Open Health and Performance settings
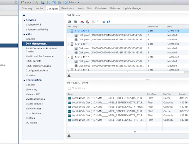The width and height of the screenshot is (189, 144). (x=40, y=56)
